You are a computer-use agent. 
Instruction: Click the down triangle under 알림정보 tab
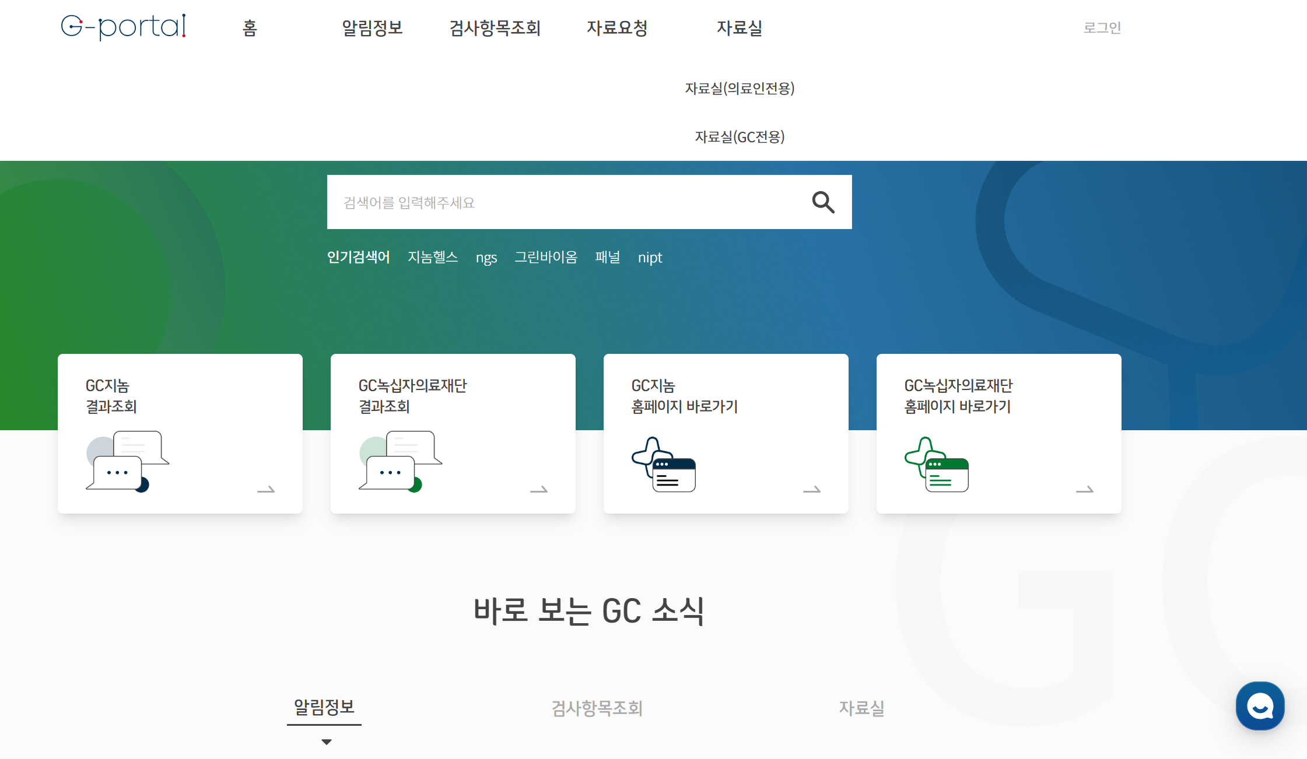point(327,742)
